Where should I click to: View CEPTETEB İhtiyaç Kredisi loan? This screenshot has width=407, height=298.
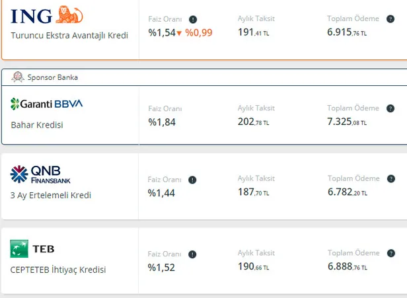pos(58,270)
